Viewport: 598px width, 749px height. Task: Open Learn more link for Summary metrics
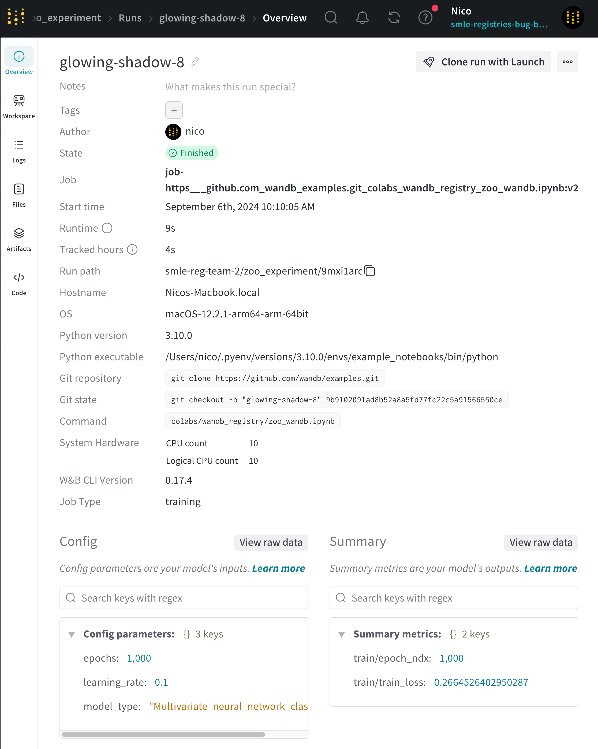(550, 568)
